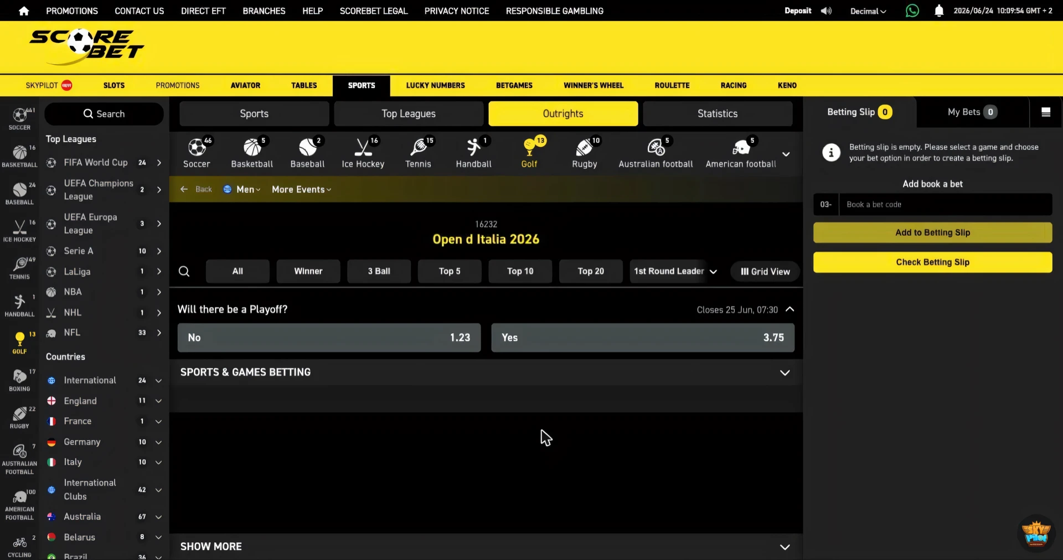The width and height of the screenshot is (1063, 560).
Task: Filter markets by Top 10
Action: 520,271
